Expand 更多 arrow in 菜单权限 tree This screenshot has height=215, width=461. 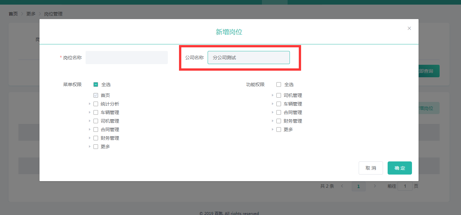click(90, 147)
